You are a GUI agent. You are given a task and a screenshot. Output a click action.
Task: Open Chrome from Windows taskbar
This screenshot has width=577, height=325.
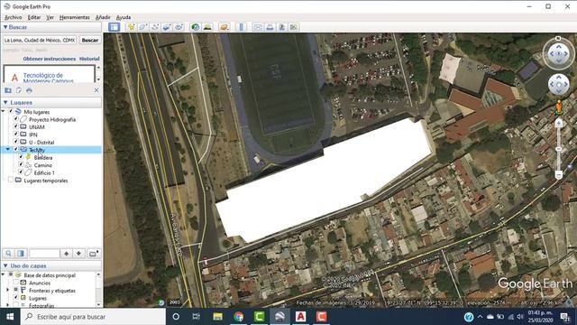point(238,317)
